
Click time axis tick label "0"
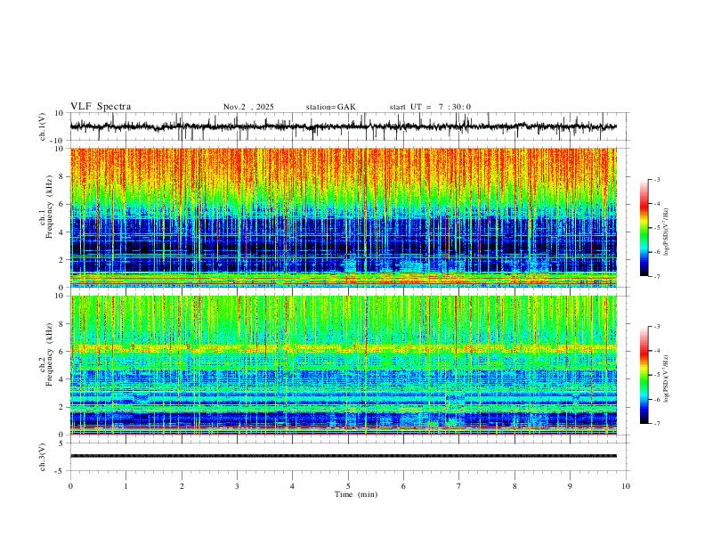click(x=70, y=486)
